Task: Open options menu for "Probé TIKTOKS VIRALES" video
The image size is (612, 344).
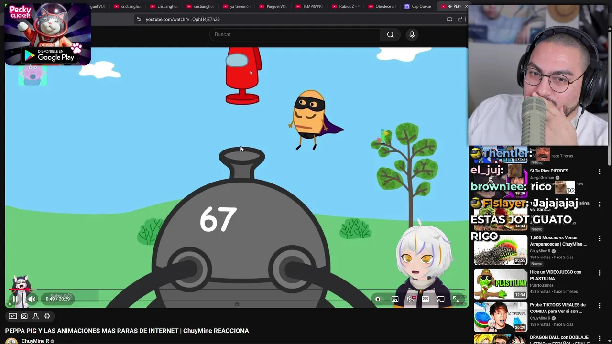Action: 600,306
